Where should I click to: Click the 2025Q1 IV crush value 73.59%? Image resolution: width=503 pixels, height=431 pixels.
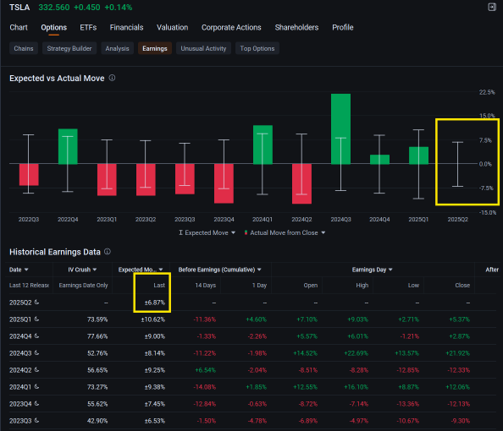[97, 319]
